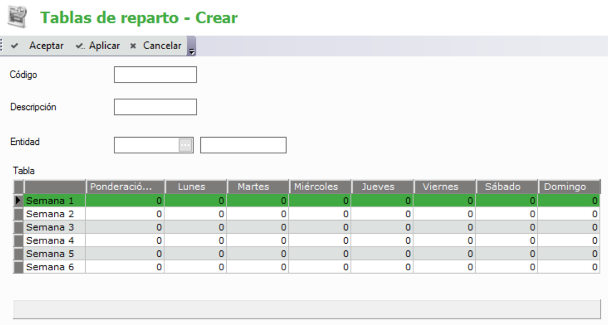The image size is (608, 325).
Task: Open the toolbar overflow dropdown arrow
Action: coord(192,50)
